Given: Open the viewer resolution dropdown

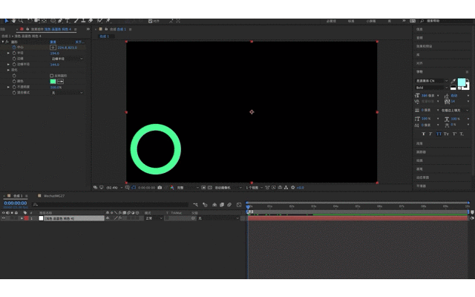Looking at the screenshot, I should 188,188.
